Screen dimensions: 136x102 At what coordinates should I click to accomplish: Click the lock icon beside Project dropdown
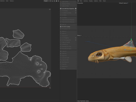(55, 1)
